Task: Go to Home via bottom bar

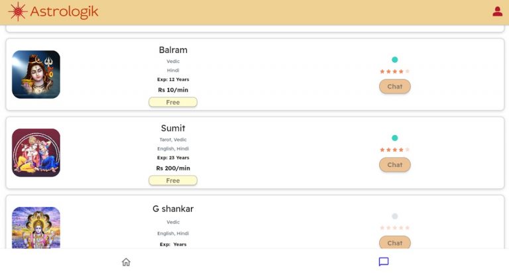Action: coord(126,262)
